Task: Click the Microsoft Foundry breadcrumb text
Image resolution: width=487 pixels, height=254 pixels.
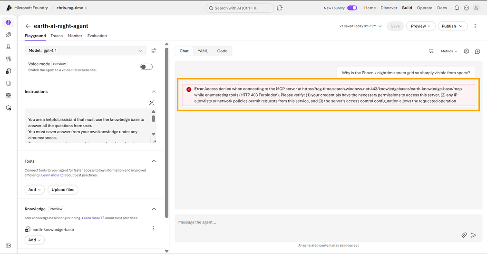Action: [x=31, y=8]
